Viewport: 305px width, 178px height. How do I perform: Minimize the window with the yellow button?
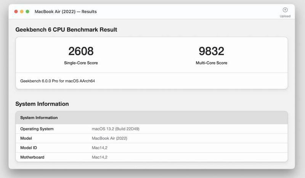(22, 11)
